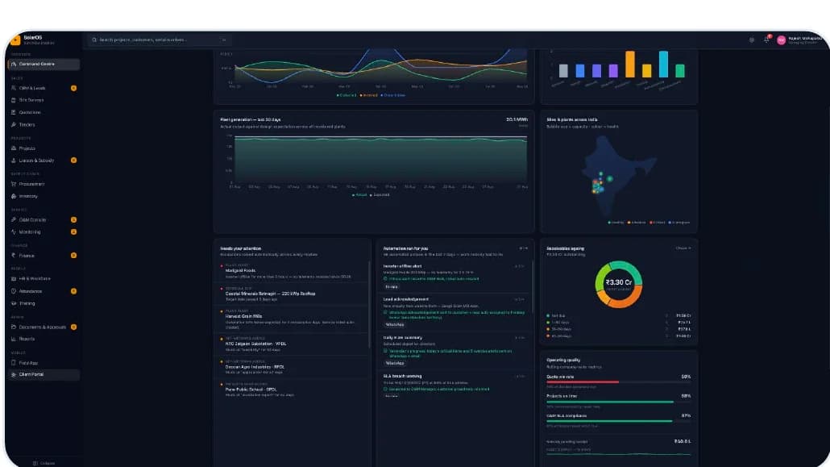This screenshot has width=830, height=467.
Task: Click orange badge beside Monitoring
Action: point(73,231)
